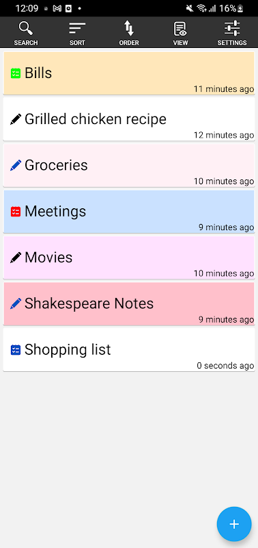Open the Bills checklist
Viewport: 258px width, 548px height.
129,73
